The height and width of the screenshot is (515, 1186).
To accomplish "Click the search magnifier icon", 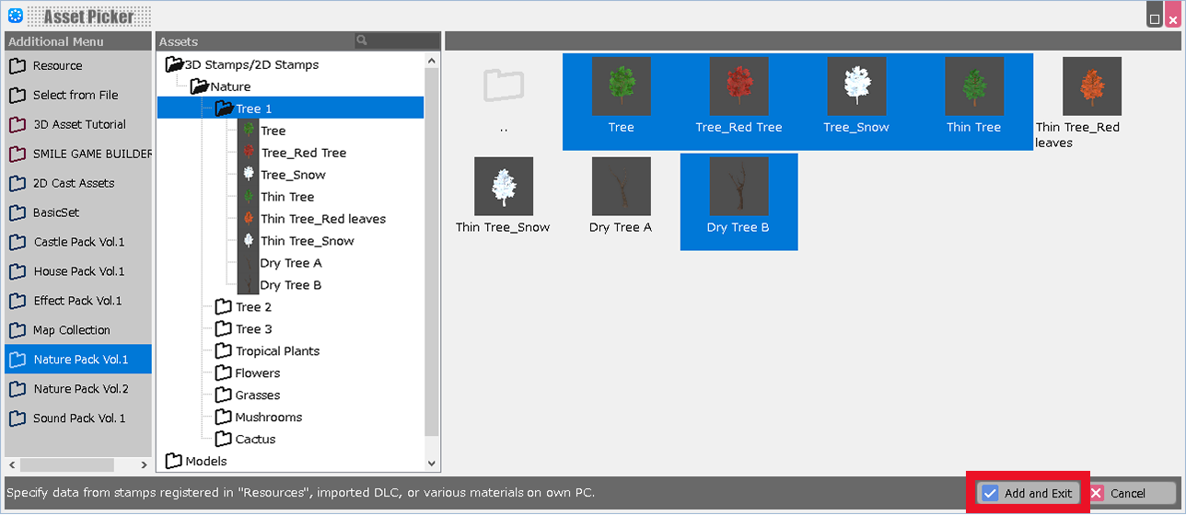I will pos(363,40).
